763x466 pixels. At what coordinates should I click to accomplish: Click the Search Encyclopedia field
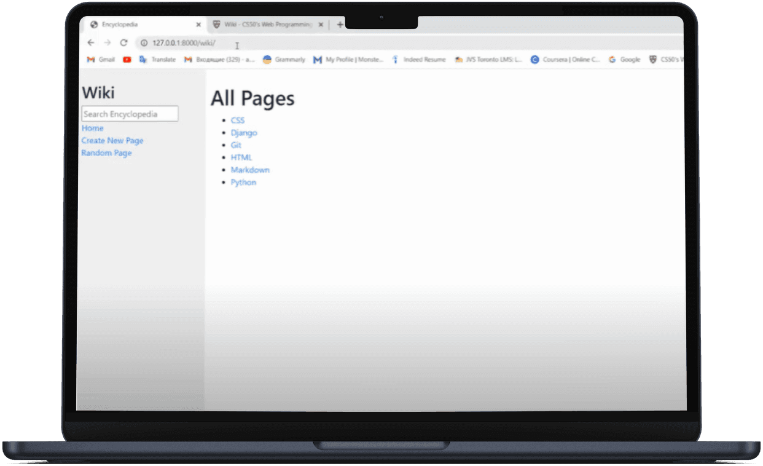coord(130,114)
